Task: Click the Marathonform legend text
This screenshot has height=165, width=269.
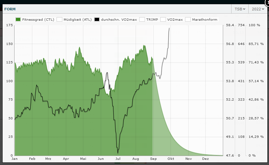Action: (x=205, y=19)
